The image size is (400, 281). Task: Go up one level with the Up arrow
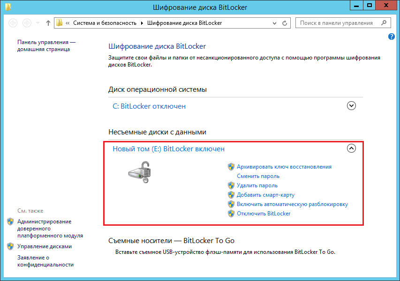click(48, 23)
